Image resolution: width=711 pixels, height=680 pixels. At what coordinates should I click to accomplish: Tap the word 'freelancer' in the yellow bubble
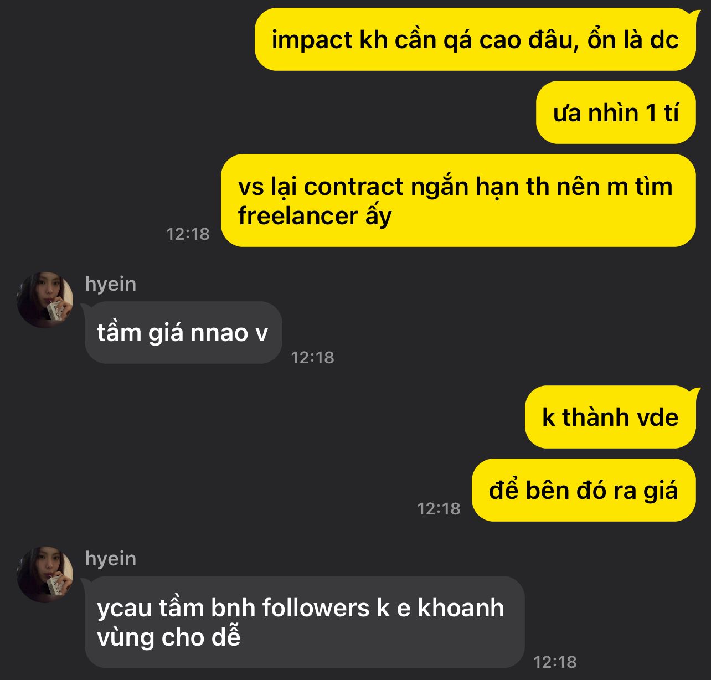298,215
